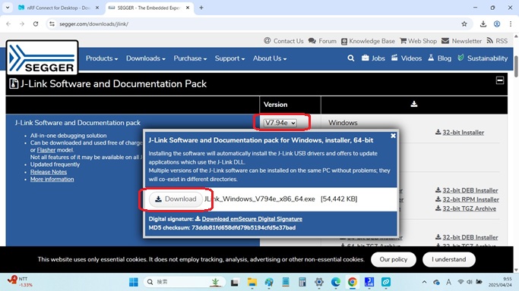
Task: Bookmark this page with the star icon
Action: click(464, 23)
